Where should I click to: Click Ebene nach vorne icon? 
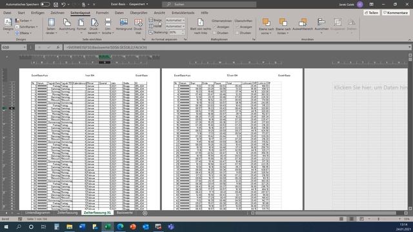coord(267,23)
